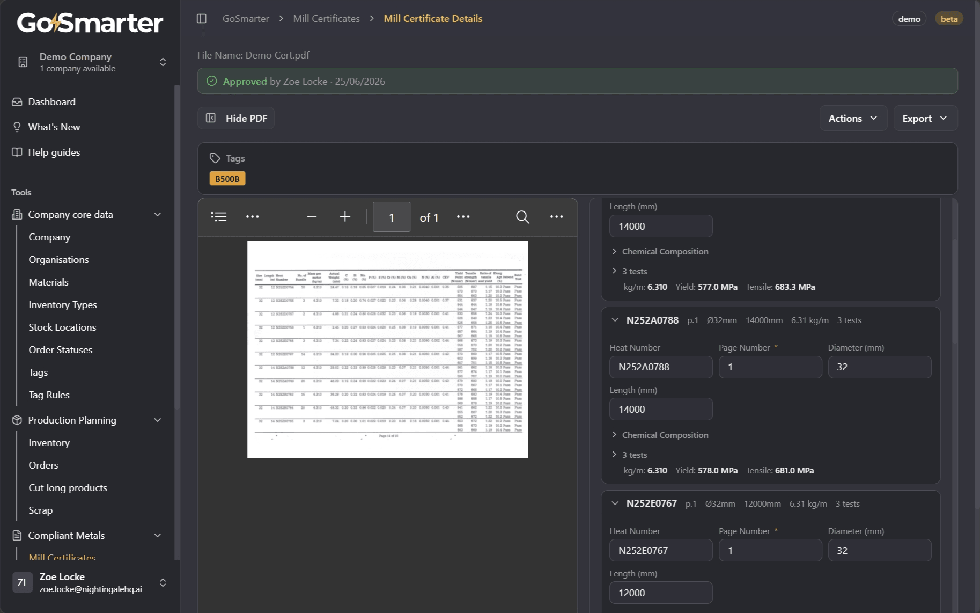Collapse the Production Planning section
This screenshot has height=613, width=980.
(87, 420)
